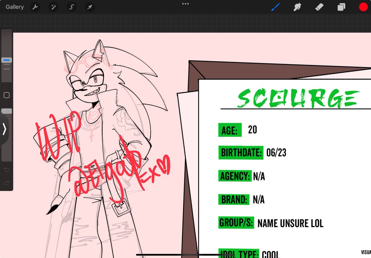Click the green AGENCY: label
Screen dimensions: 371x258
pyautogui.click(x=235, y=176)
